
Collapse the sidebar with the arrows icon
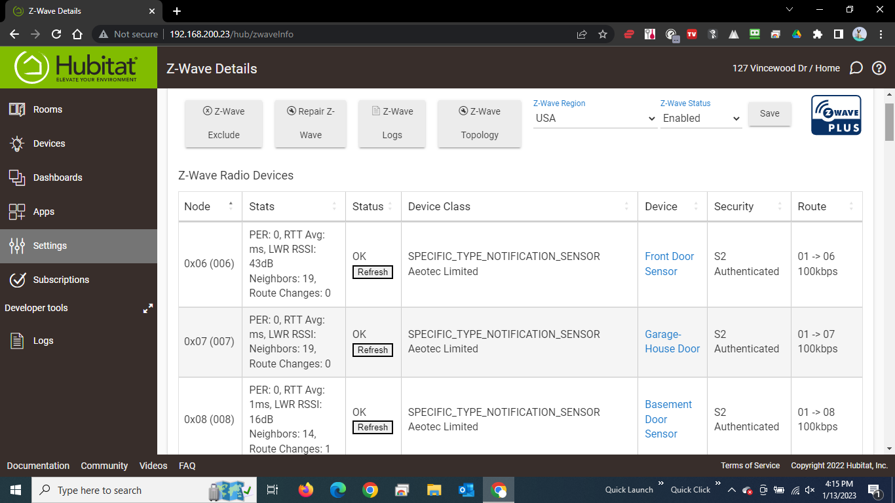pos(148,308)
